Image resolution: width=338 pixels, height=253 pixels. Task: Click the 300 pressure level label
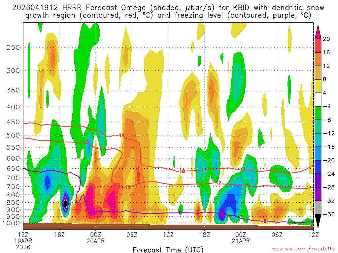point(13,70)
